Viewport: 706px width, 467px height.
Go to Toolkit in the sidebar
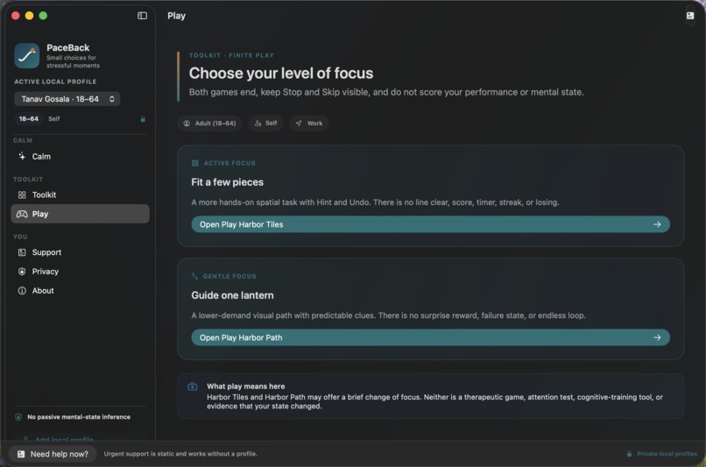pyautogui.click(x=80, y=195)
